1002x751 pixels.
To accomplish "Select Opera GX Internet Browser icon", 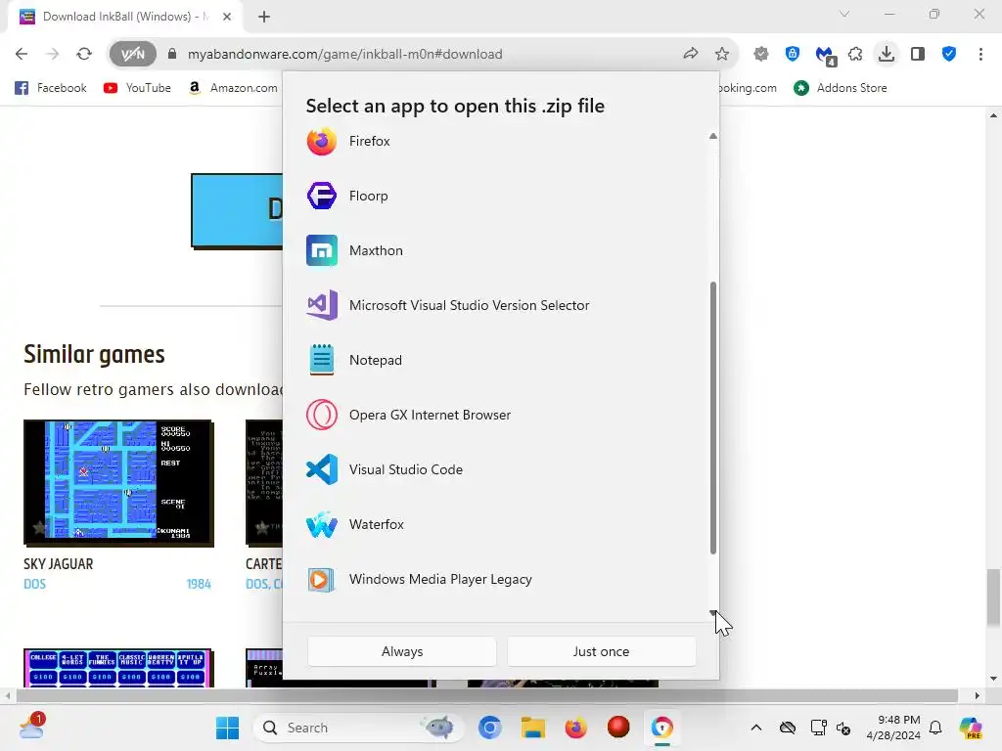I will [321, 415].
